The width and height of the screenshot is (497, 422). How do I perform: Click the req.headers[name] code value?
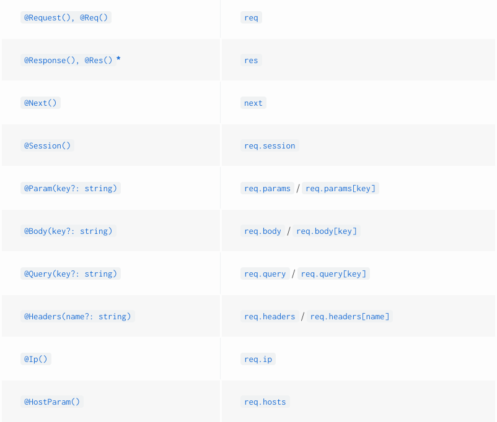350,316
